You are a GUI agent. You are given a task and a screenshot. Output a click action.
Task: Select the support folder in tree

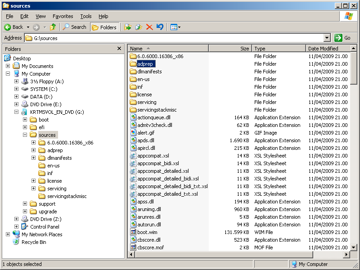(x=47, y=204)
